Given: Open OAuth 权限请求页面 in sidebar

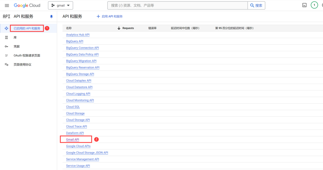Looking at the screenshot, I should tap(27, 56).
